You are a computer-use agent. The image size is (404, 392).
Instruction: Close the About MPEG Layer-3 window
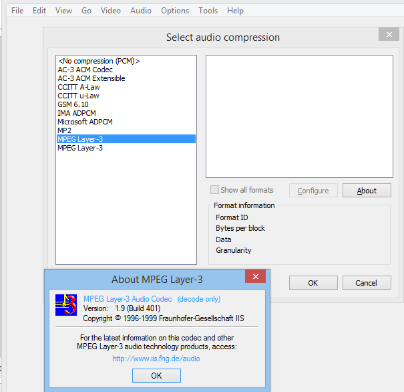point(255,276)
